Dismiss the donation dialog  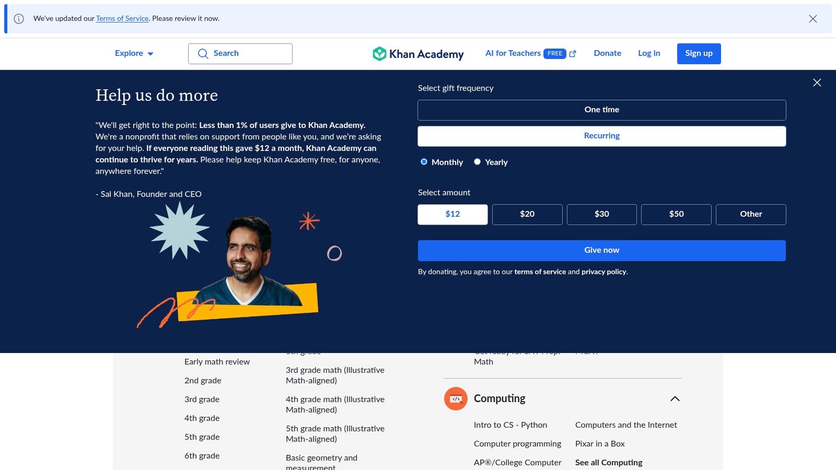click(x=817, y=83)
